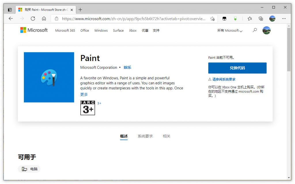The width and height of the screenshot is (295, 184).
Task: Open the browser settings ellipsis menu
Action: pos(284,18)
